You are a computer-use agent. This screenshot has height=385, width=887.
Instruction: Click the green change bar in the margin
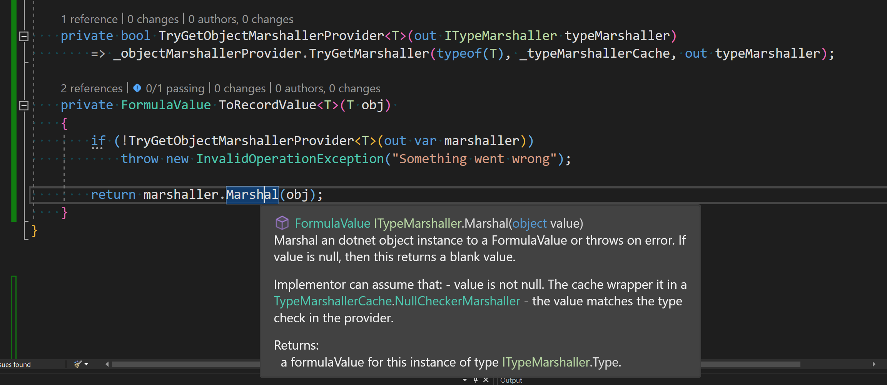click(x=13, y=115)
